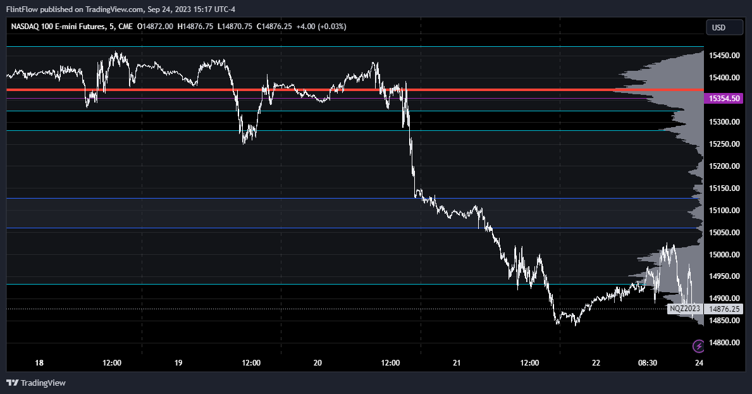Click the 15100.00 price axis label

[724, 210]
